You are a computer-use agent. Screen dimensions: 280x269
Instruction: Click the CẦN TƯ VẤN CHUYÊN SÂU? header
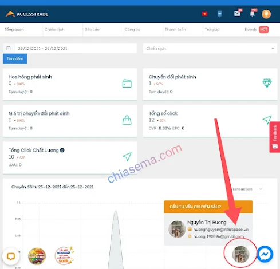point(208,207)
